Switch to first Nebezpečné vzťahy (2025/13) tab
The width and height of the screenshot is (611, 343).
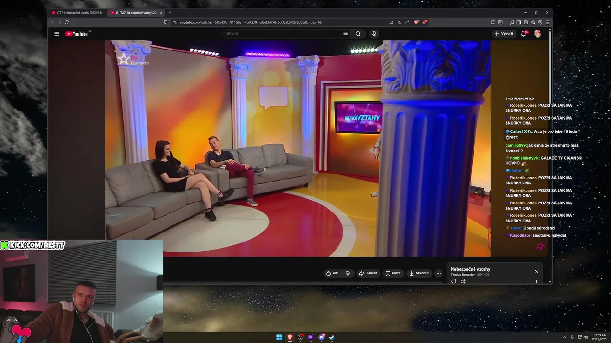pyautogui.click(x=77, y=13)
